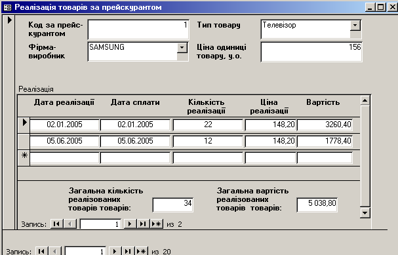Go to first record in main form navigator
The height and width of the screenshot is (255, 398).
pos(41,252)
